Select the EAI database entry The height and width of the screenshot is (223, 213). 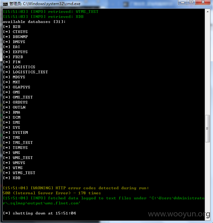(11, 47)
